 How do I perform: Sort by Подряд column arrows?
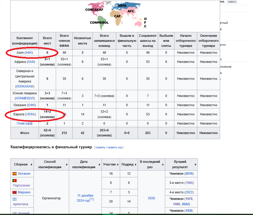pyautogui.click(x=135, y=165)
